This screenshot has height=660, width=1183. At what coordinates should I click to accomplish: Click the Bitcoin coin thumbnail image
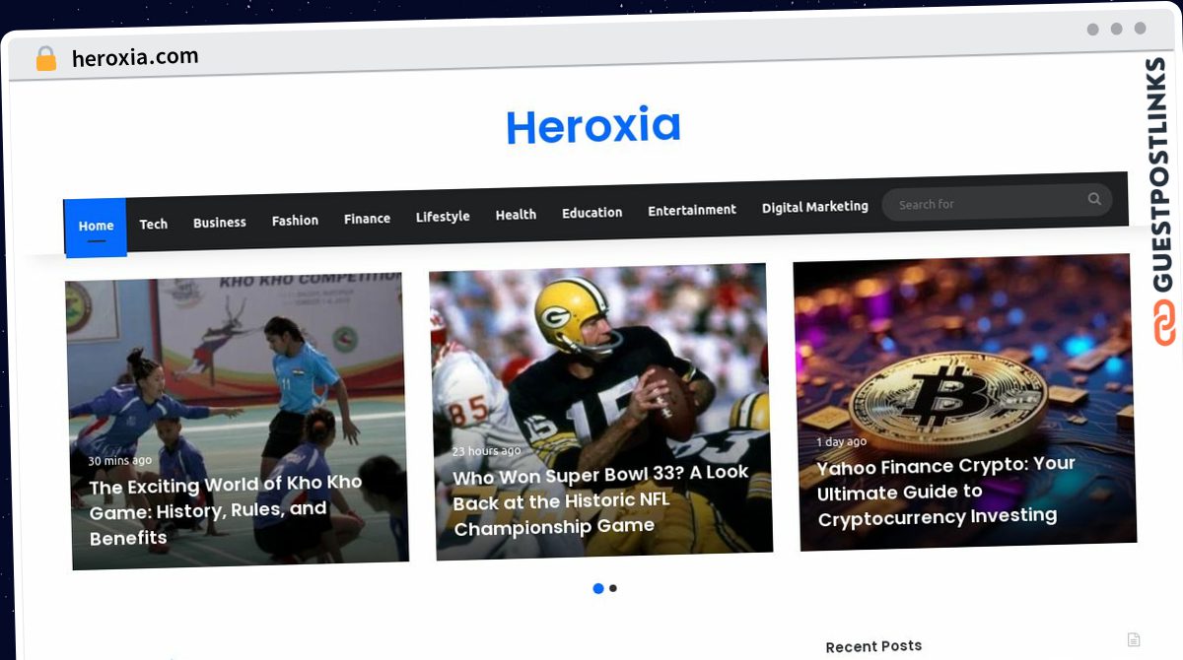point(964,402)
